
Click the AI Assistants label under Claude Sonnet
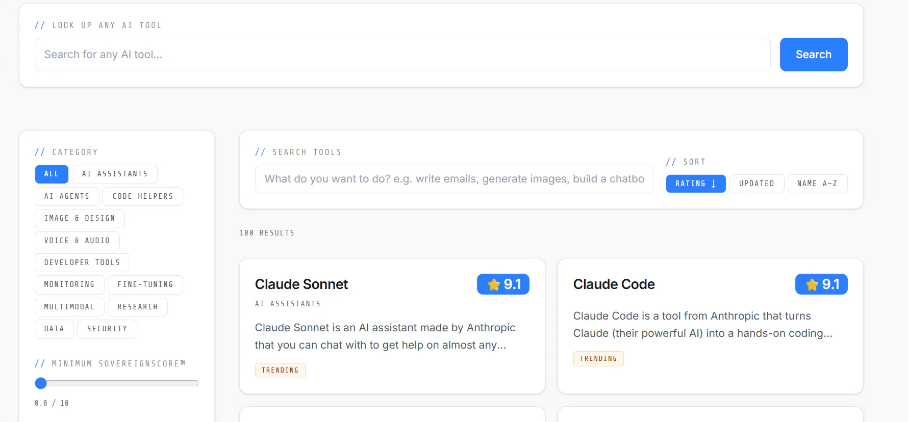pyautogui.click(x=288, y=304)
